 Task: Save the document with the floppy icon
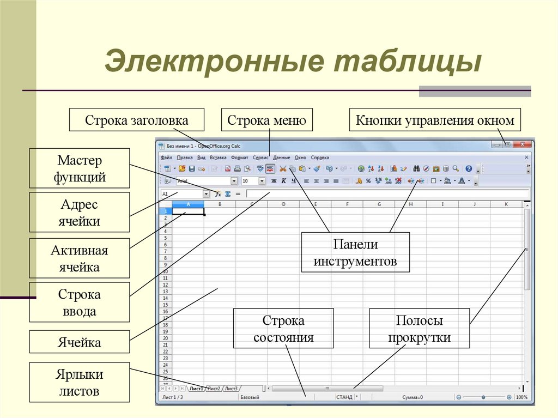click(192, 168)
